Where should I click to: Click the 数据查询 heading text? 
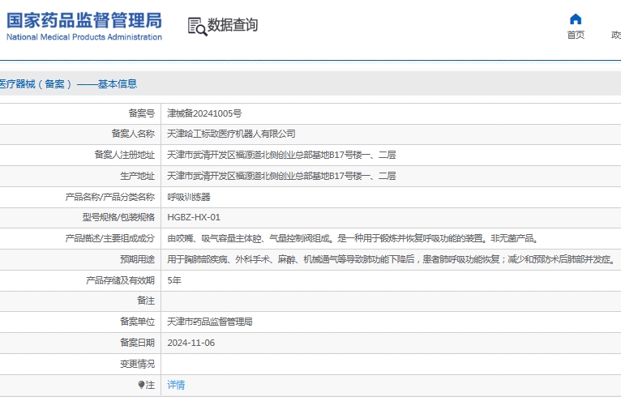(x=233, y=25)
